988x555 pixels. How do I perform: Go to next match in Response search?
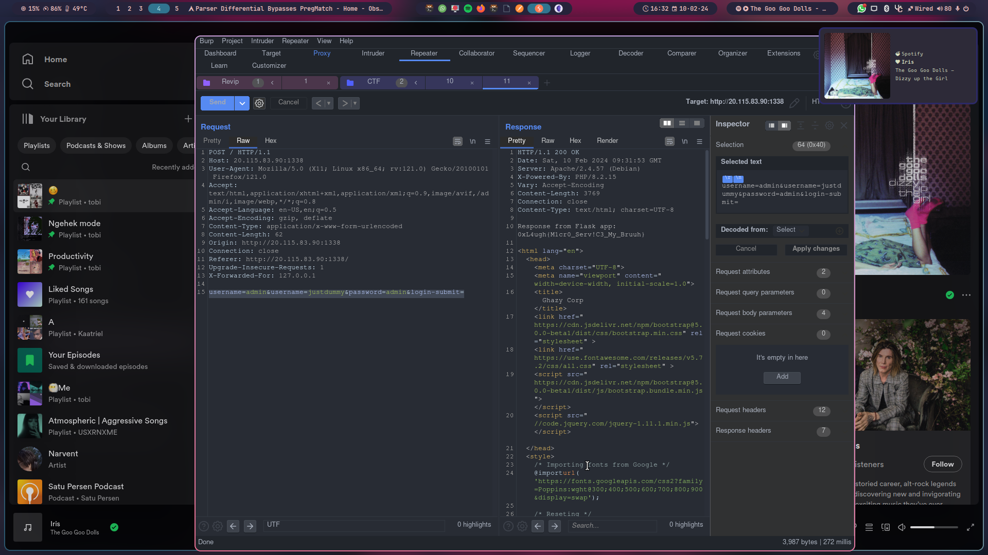click(555, 526)
